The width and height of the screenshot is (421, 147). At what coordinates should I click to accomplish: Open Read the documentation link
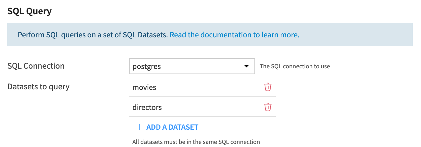pos(234,35)
